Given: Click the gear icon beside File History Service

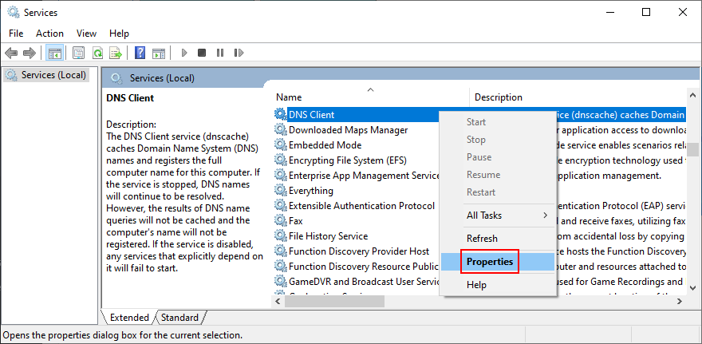Looking at the screenshot, I should pos(280,236).
